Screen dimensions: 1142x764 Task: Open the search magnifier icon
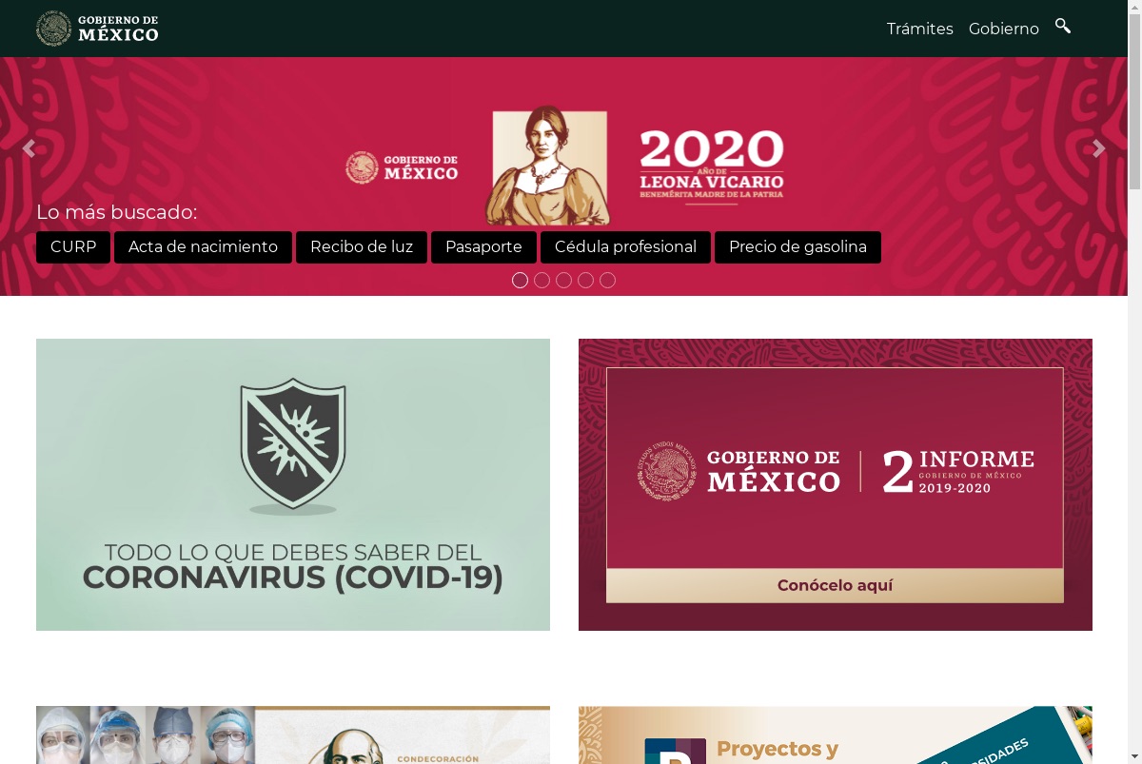click(x=1063, y=27)
